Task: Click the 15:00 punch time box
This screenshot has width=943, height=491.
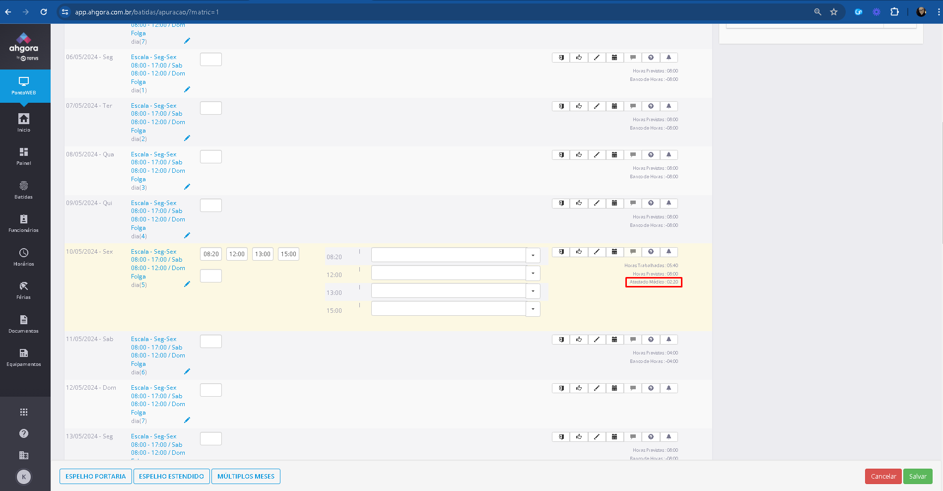Action: click(x=288, y=254)
